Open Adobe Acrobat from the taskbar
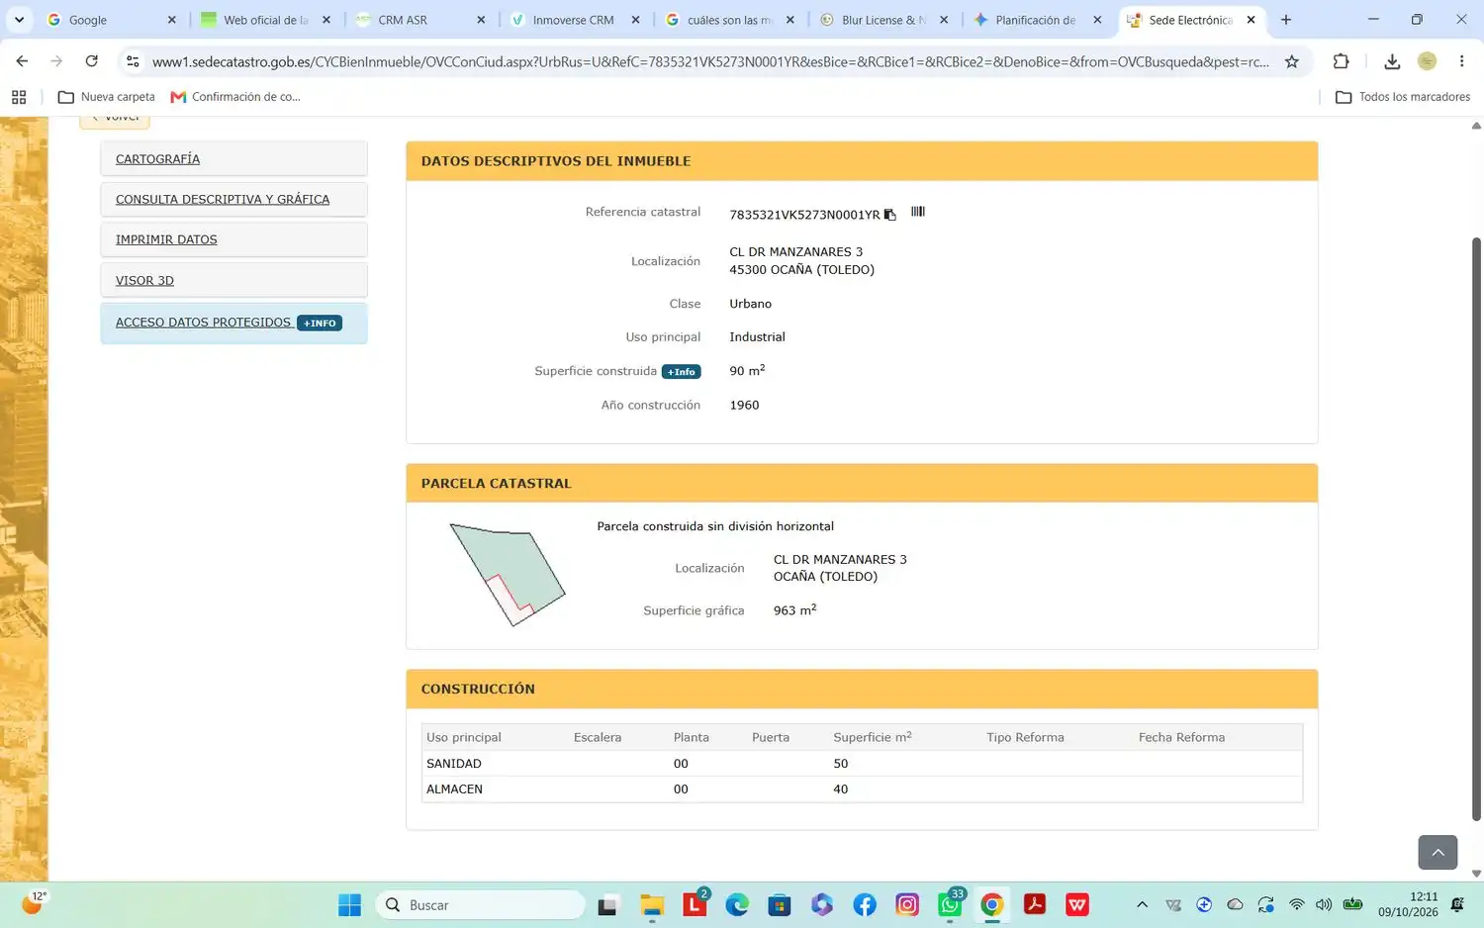 [x=1035, y=905]
